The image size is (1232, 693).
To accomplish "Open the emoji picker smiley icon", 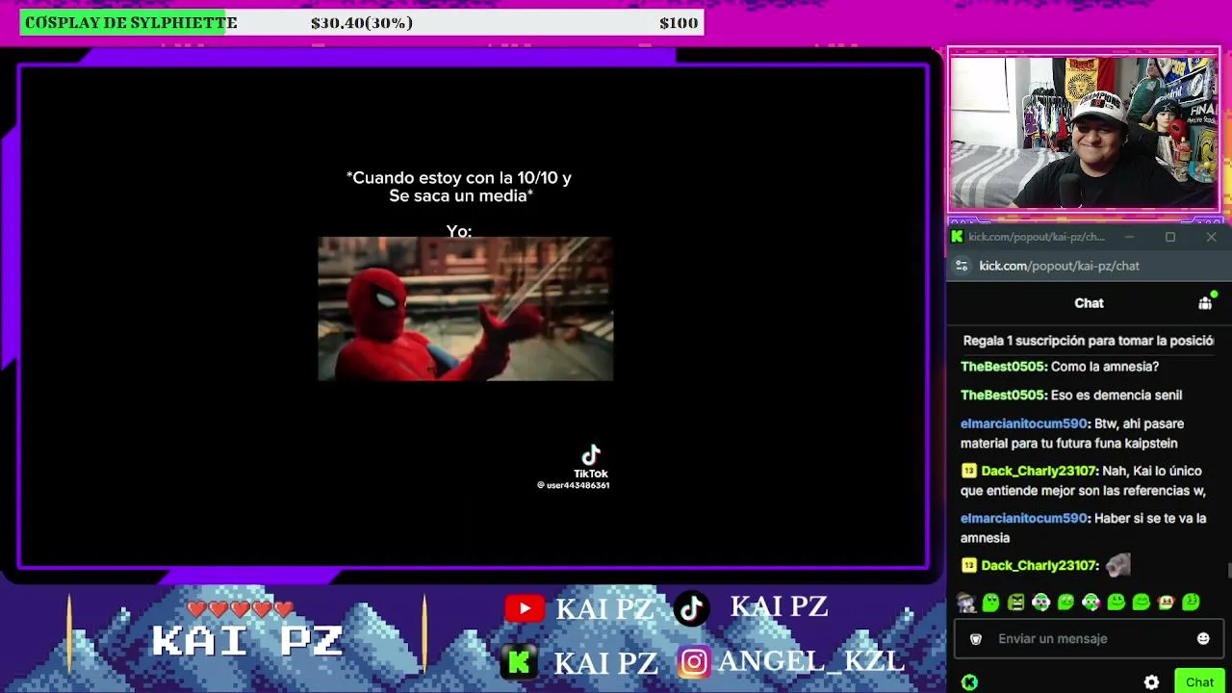I will click(x=1203, y=639).
